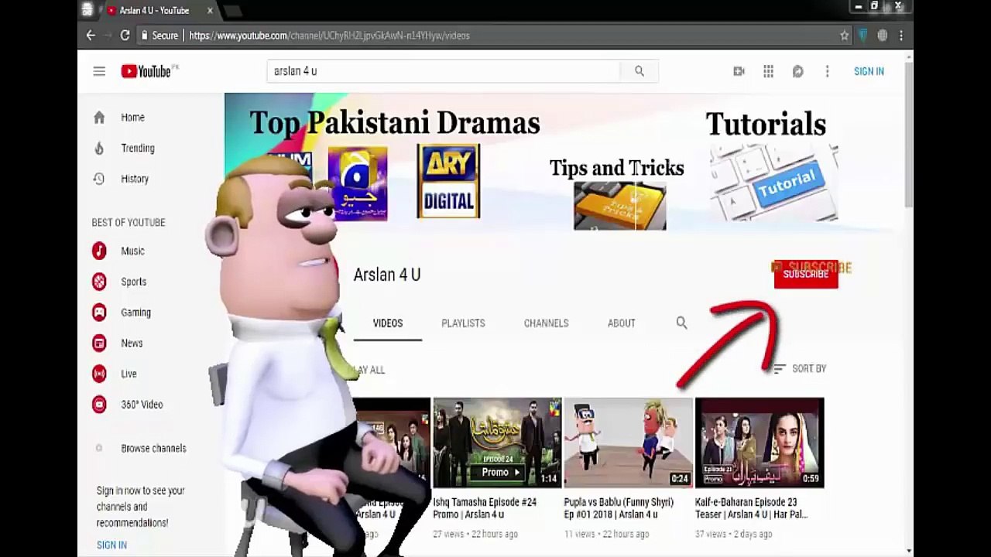The width and height of the screenshot is (991, 557).
Task: Open Ishq Tamasha Episode #24 Promo title
Action: (x=485, y=508)
